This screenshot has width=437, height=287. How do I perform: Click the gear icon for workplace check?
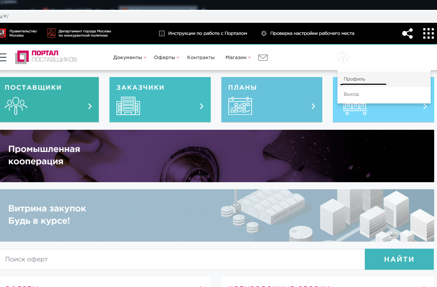coord(264,33)
